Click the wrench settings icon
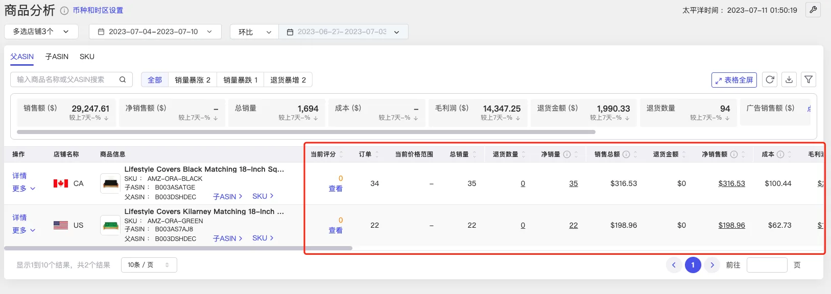Screen dimensions: 831x294 [x=813, y=10]
